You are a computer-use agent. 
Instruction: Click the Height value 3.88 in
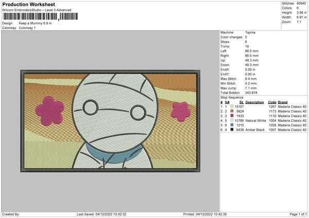coord(301,12)
